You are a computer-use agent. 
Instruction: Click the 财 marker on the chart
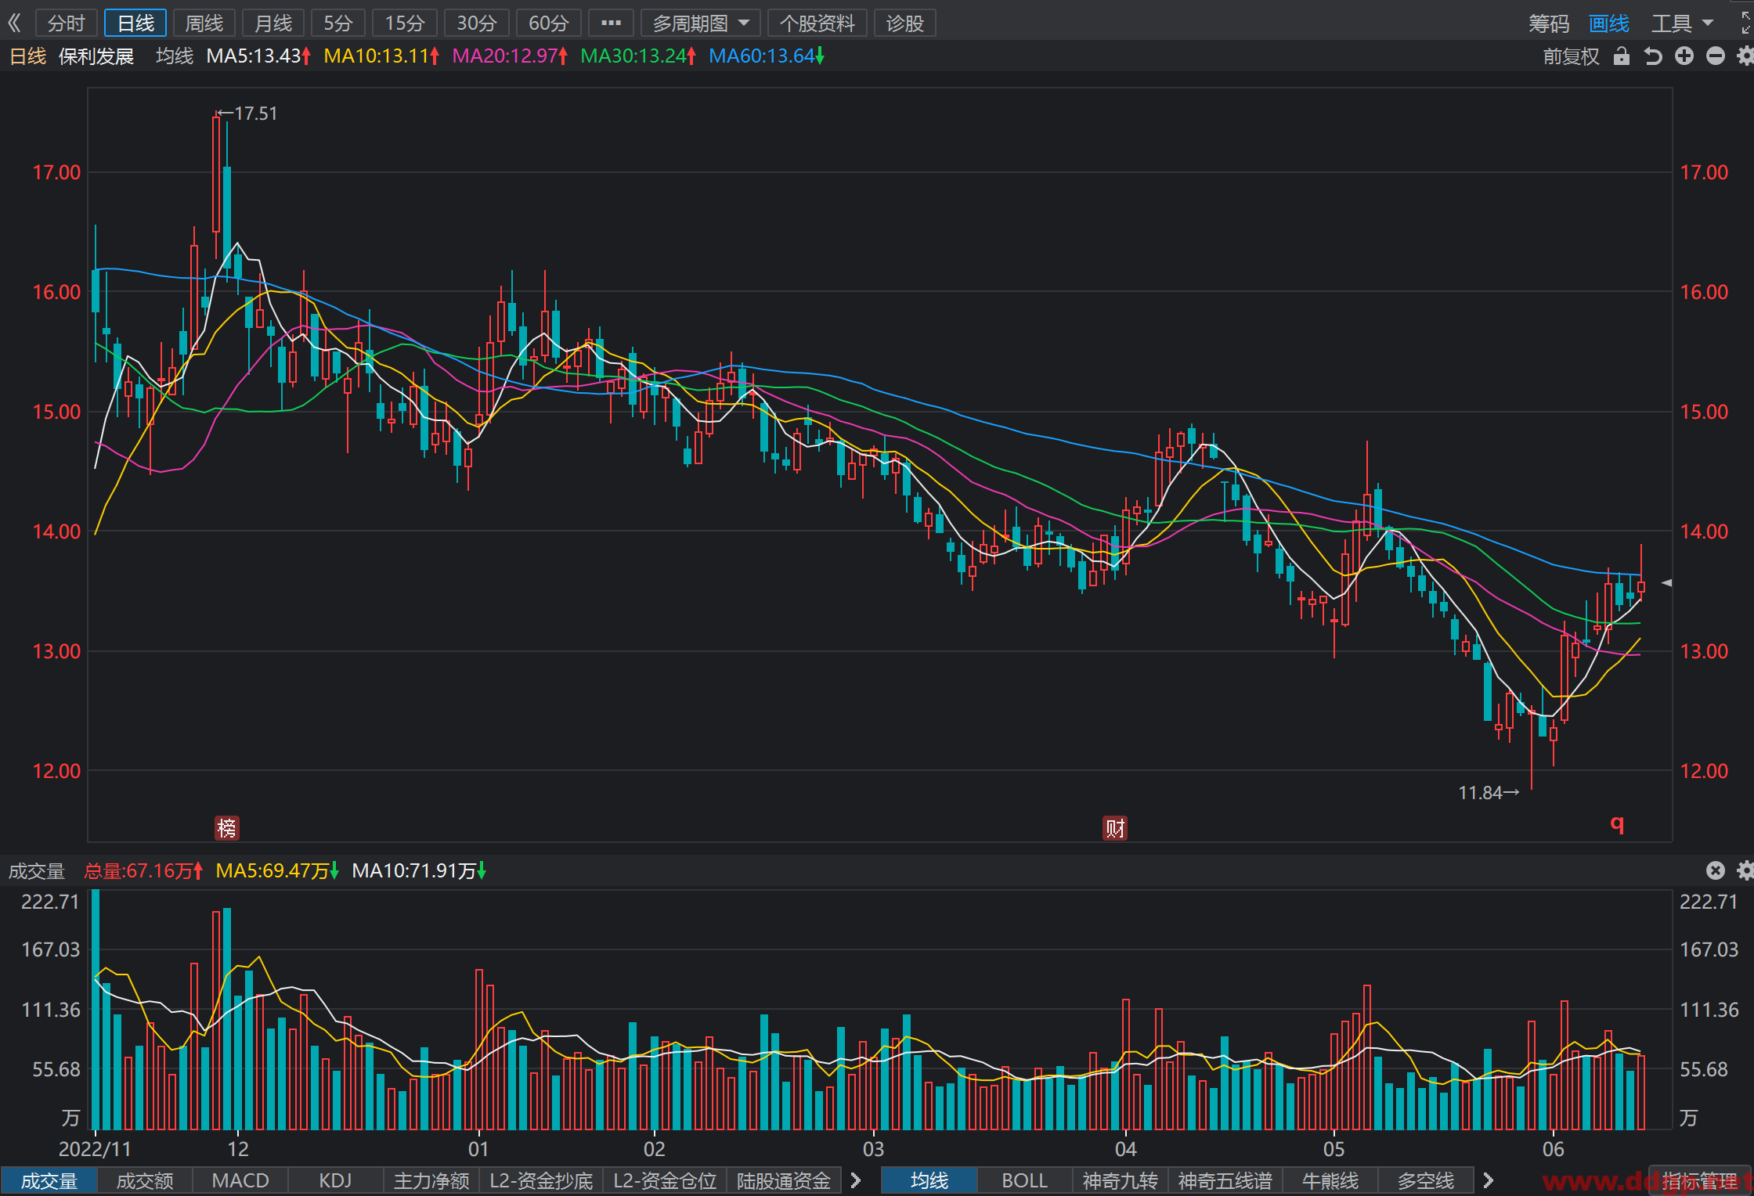pos(1115,828)
